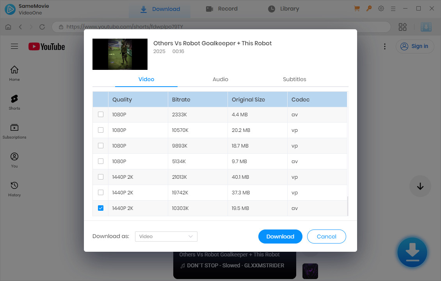The width and height of the screenshot is (441, 281).
Task: Click the 40.1 MB size cell
Action: pos(257,177)
